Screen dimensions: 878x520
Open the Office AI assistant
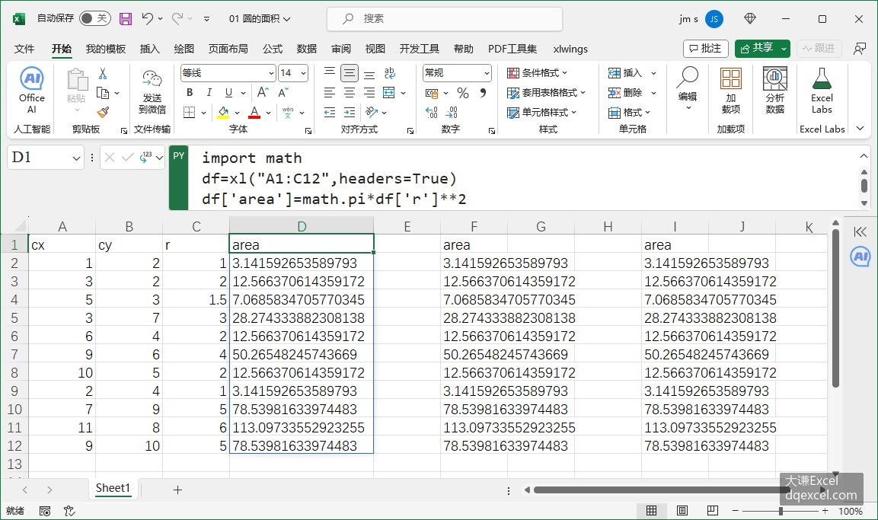32,91
